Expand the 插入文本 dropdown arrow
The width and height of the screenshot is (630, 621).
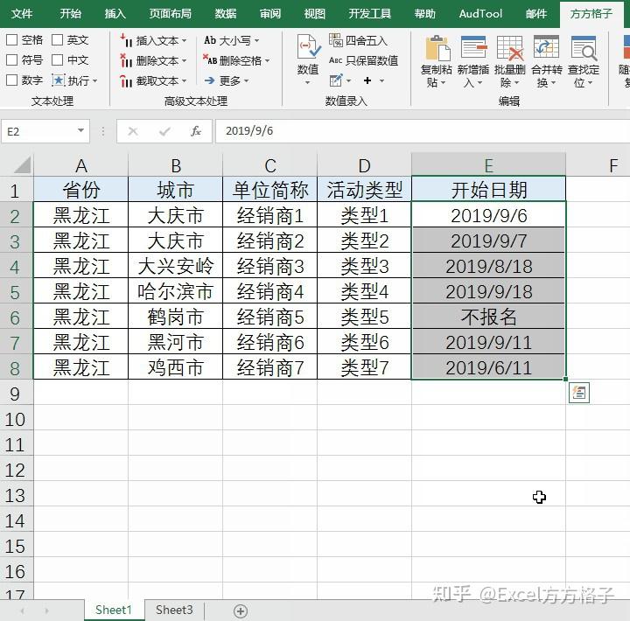pos(184,41)
